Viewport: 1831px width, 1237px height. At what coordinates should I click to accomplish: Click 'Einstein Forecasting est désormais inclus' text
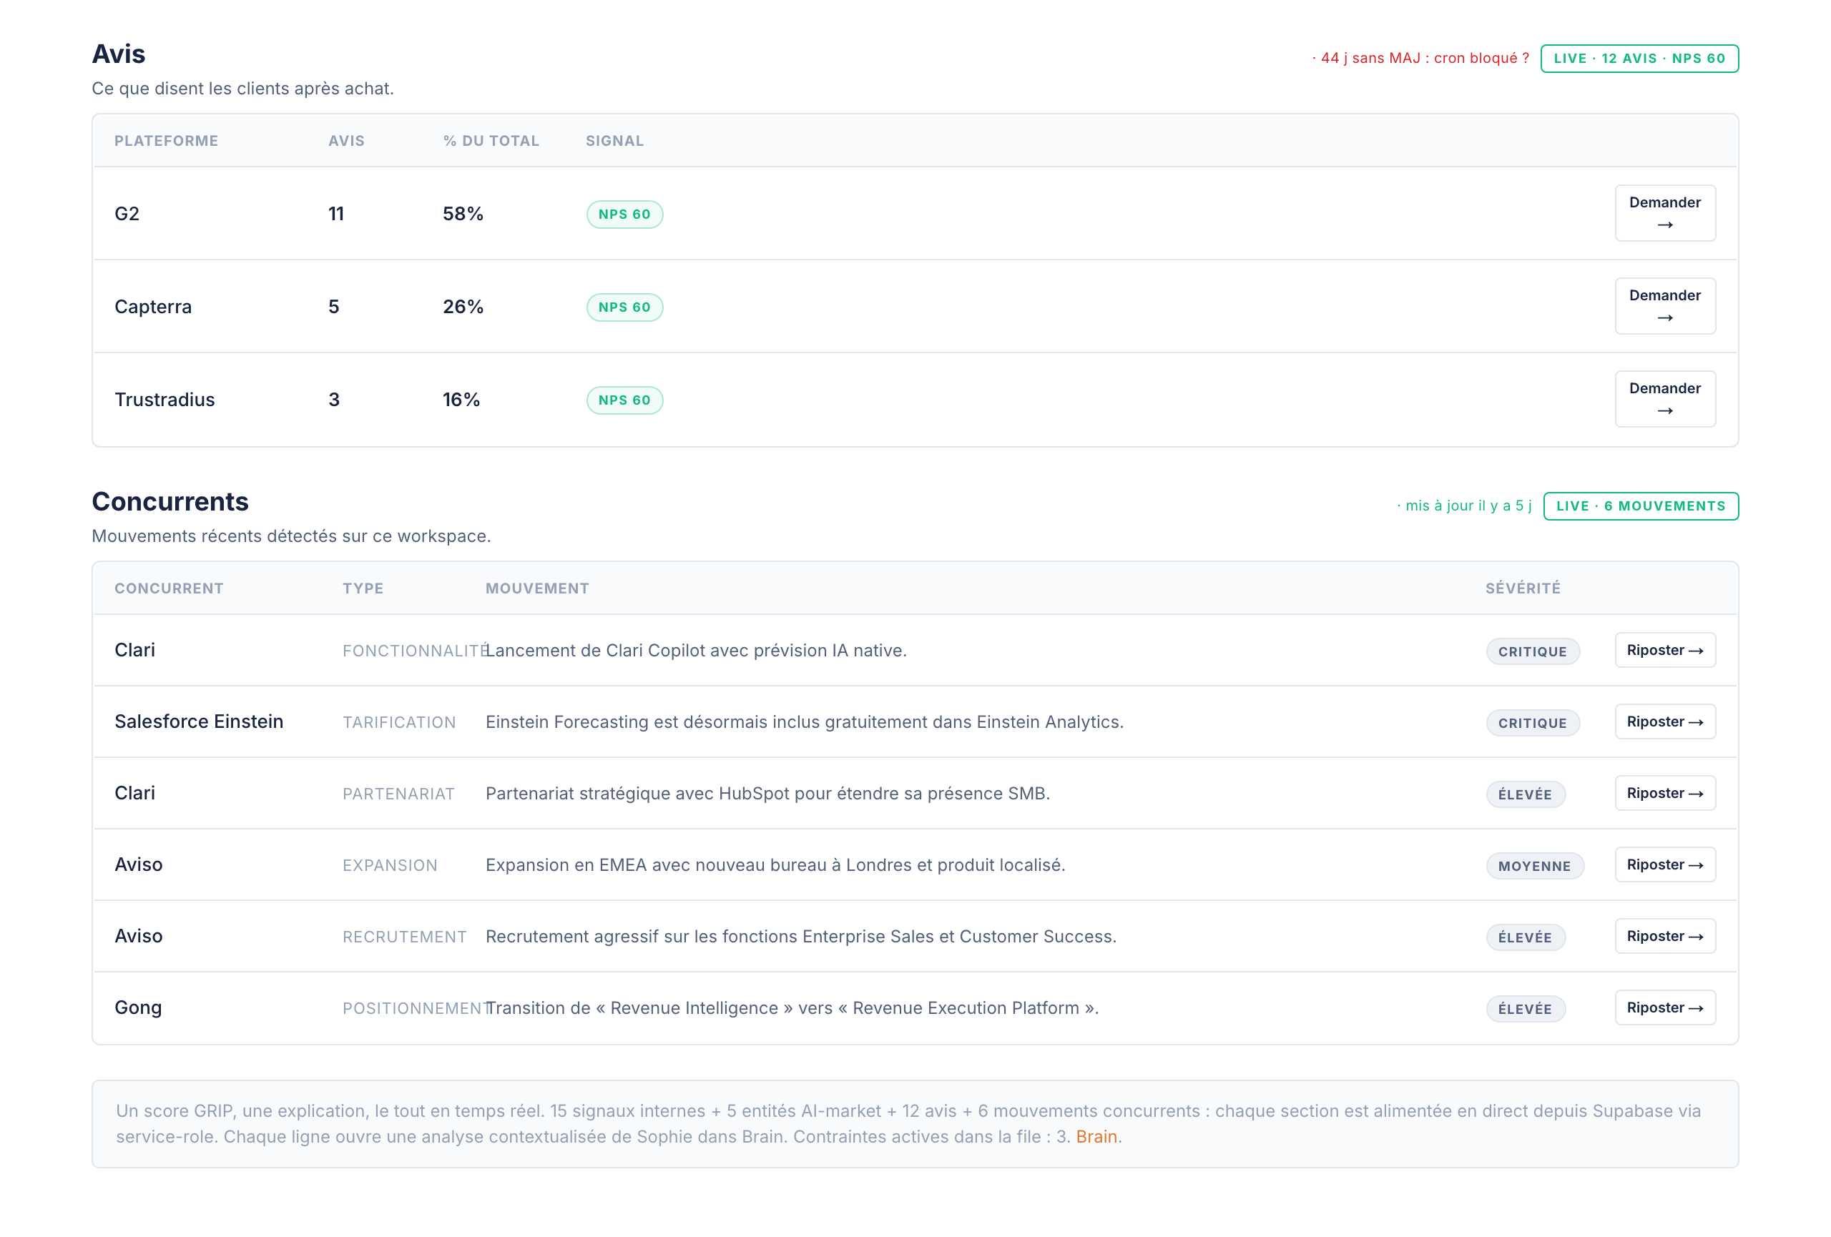coord(805,722)
